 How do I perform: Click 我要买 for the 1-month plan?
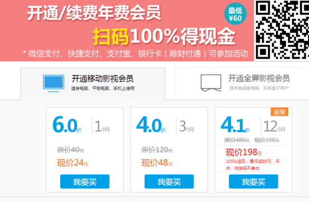[x=85, y=181]
